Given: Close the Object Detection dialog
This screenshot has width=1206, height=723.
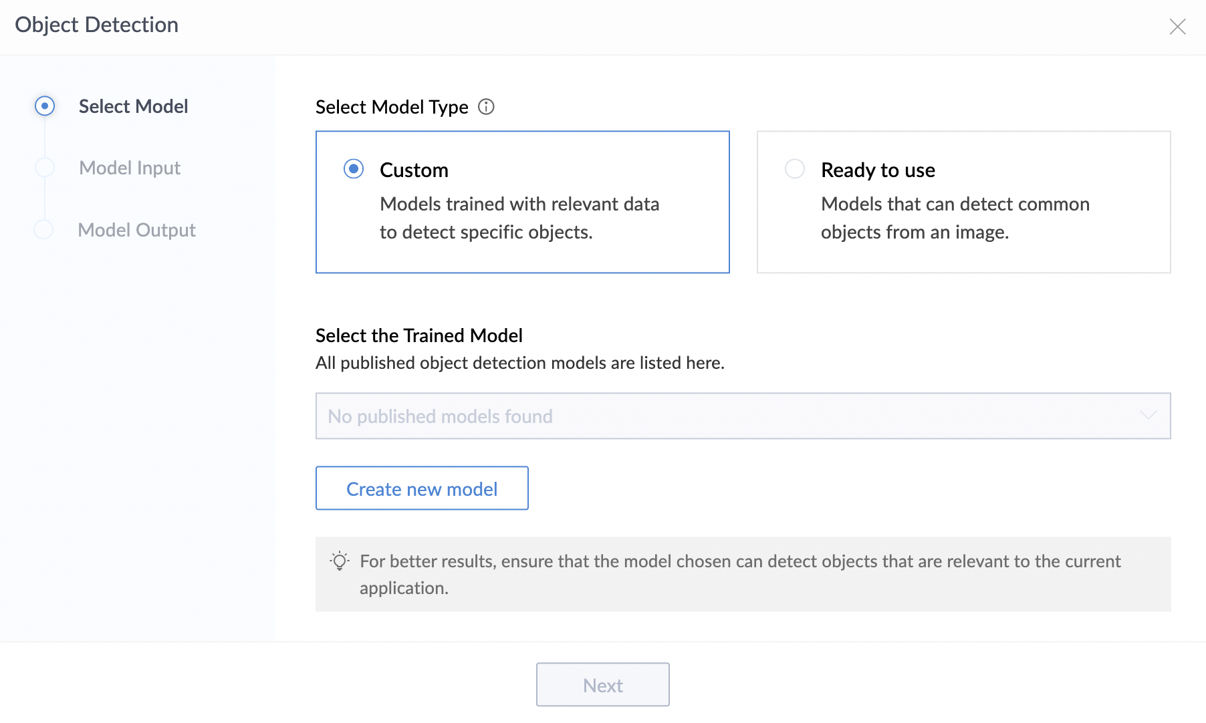Looking at the screenshot, I should point(1177,27).
